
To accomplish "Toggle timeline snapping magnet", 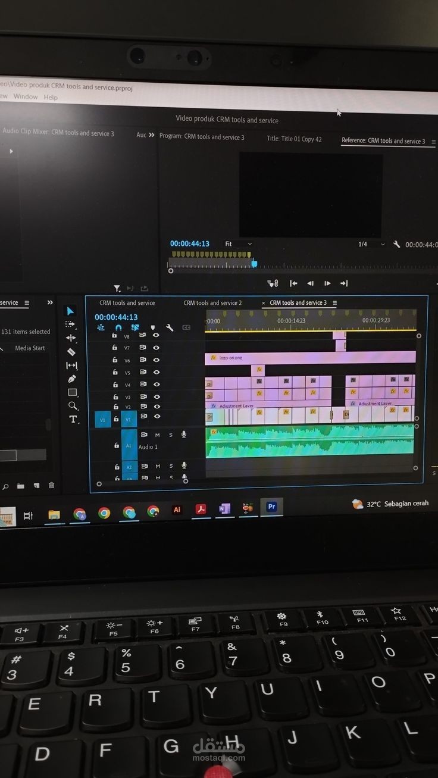I will [x=118, y=327].
